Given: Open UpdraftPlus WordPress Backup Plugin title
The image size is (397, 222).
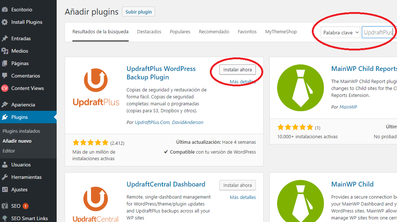Looking at the screenshot, I should [161, 73].
